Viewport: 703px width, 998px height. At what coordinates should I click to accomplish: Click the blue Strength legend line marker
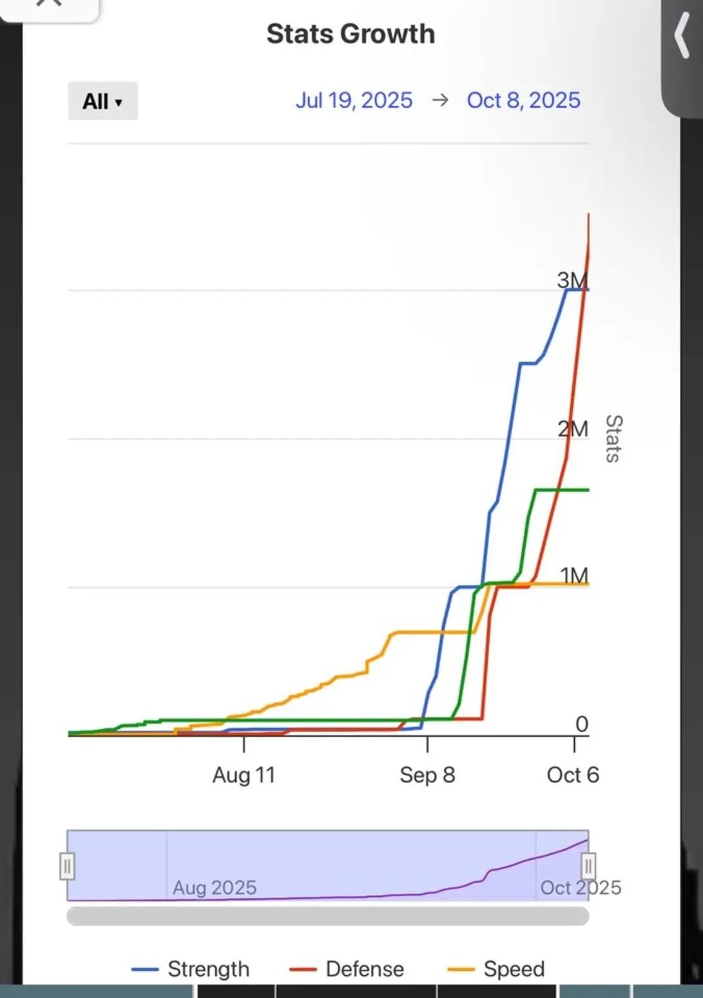pyautogui.click(x=144, y=969)
